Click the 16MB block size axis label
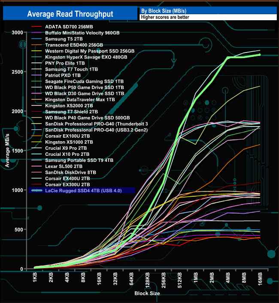The height and width of the screenshot is (303, 279). click(260, 279)
